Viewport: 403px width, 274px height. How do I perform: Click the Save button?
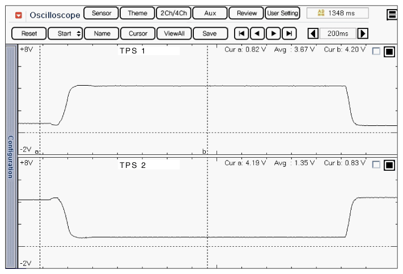(x=209, y=33)
